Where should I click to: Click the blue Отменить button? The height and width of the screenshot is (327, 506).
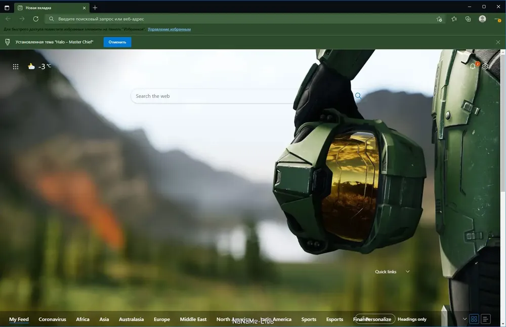[x=117, y=42]
